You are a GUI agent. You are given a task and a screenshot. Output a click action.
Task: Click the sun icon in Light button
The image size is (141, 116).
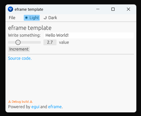click(x=26, y=18)
